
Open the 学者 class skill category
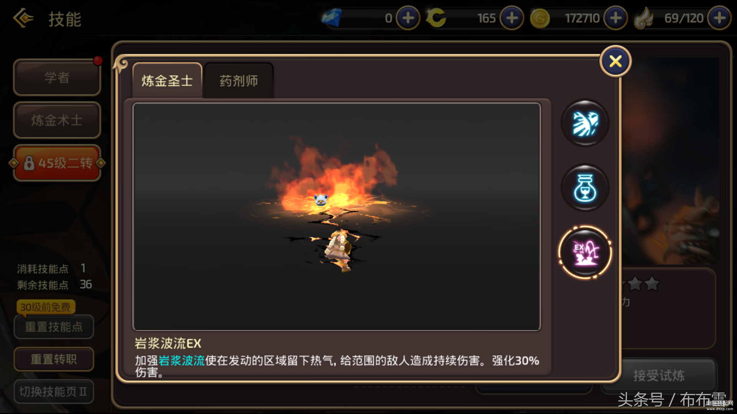click(x=57, y=77)
